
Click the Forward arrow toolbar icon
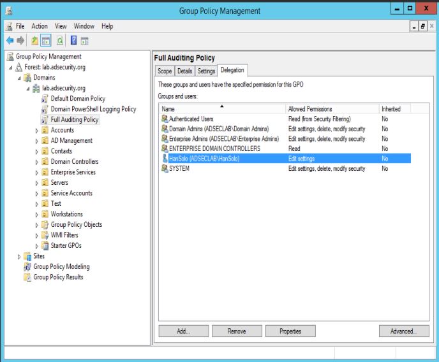20,41
